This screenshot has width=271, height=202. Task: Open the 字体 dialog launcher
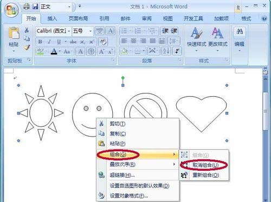(113, 59)
